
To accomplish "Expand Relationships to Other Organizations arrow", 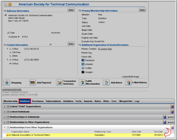I will click(x=5, y=122).
